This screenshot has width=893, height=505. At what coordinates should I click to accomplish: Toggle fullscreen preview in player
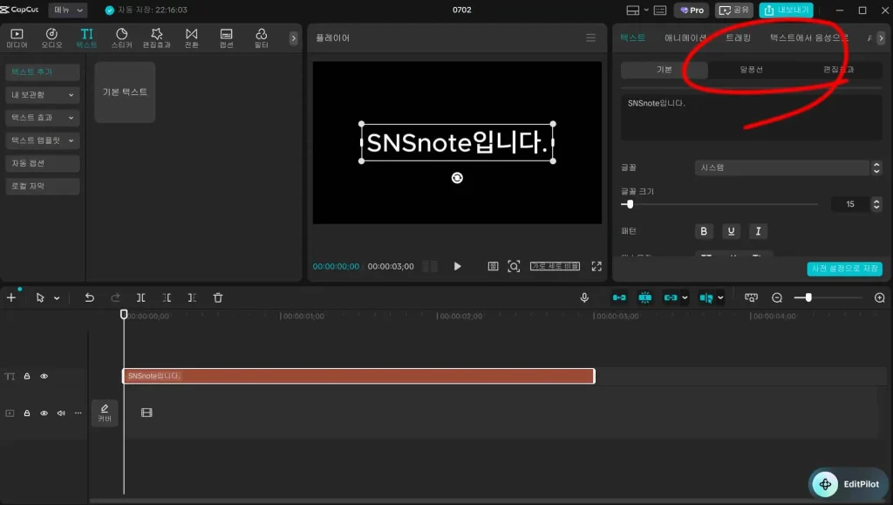[596, 266]
